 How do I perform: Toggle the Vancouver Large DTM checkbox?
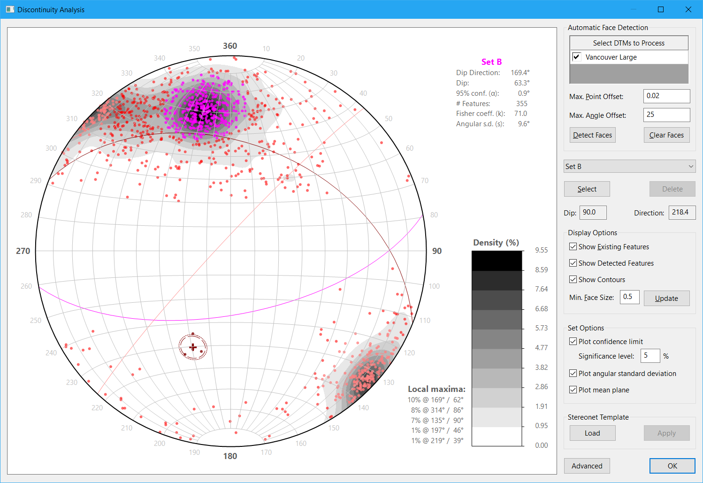coord(577,57)
